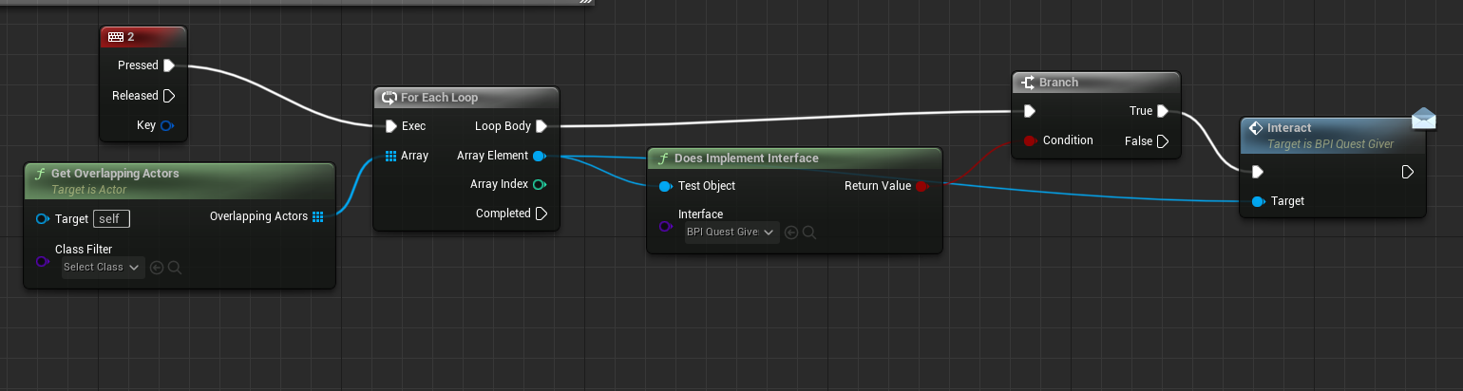
Task: Select the Does Implement Interface node title
Action: [747, 158]
